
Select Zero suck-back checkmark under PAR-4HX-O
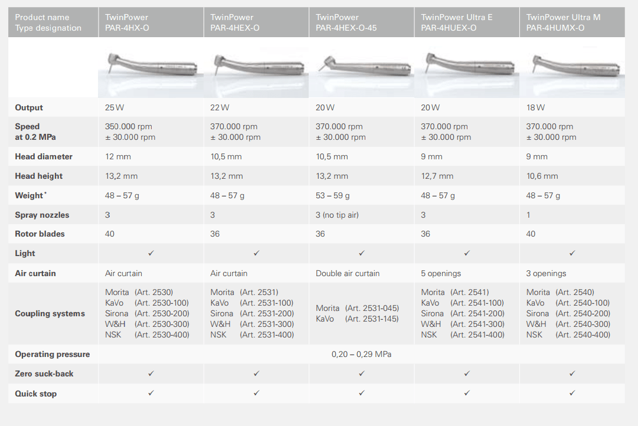[151, 373]
